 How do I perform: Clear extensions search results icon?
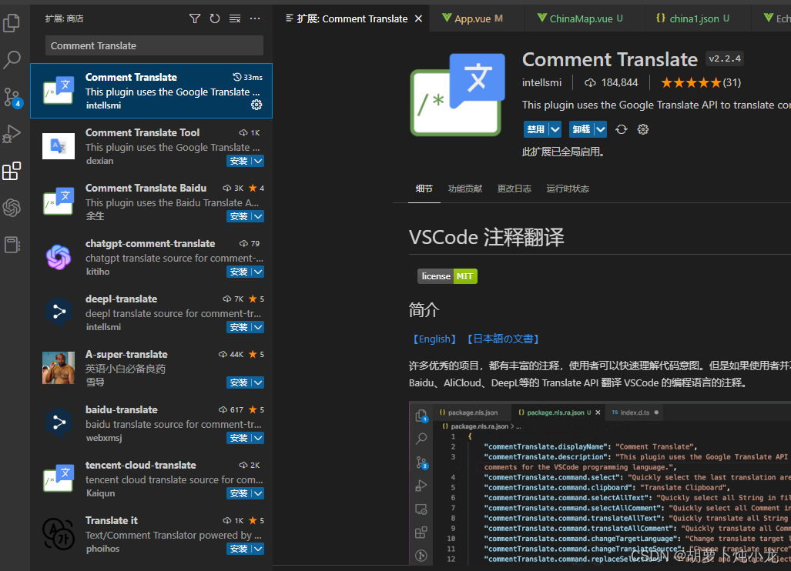click(x=235, y=18)
